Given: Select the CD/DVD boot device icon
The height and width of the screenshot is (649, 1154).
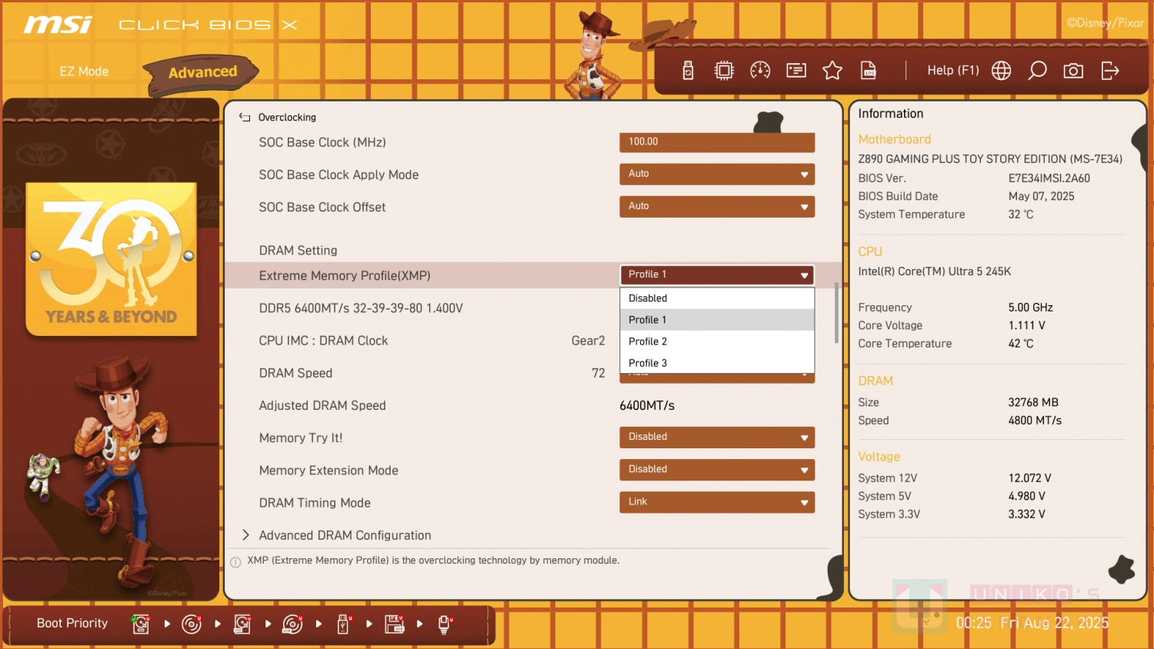Looking at the screenshot, I should click(192, 624).
